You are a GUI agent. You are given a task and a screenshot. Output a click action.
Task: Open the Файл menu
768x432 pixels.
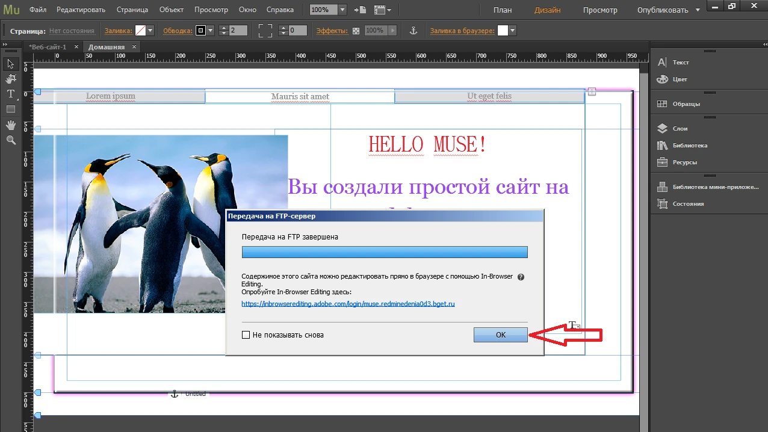(x=37, y=10)
